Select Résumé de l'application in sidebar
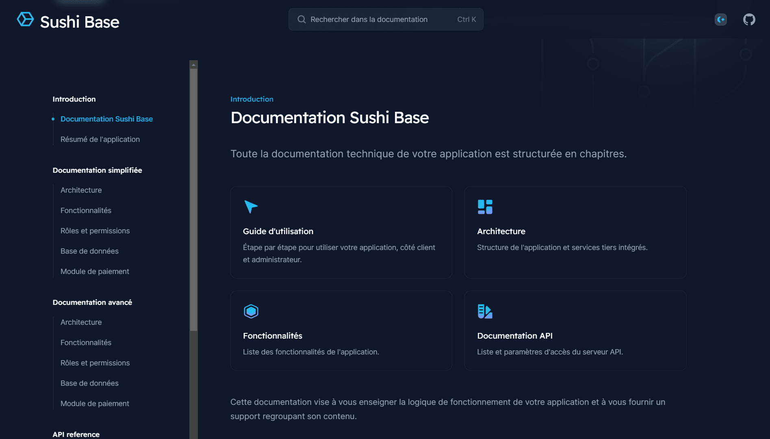 tap(100, 139)
